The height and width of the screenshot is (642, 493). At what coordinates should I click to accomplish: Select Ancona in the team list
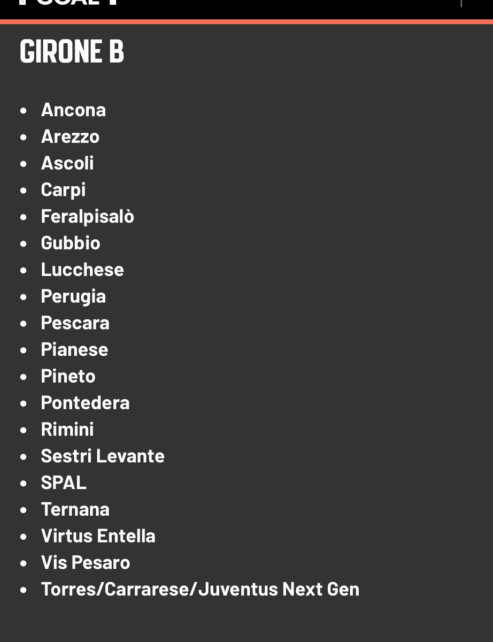(73, 110)
